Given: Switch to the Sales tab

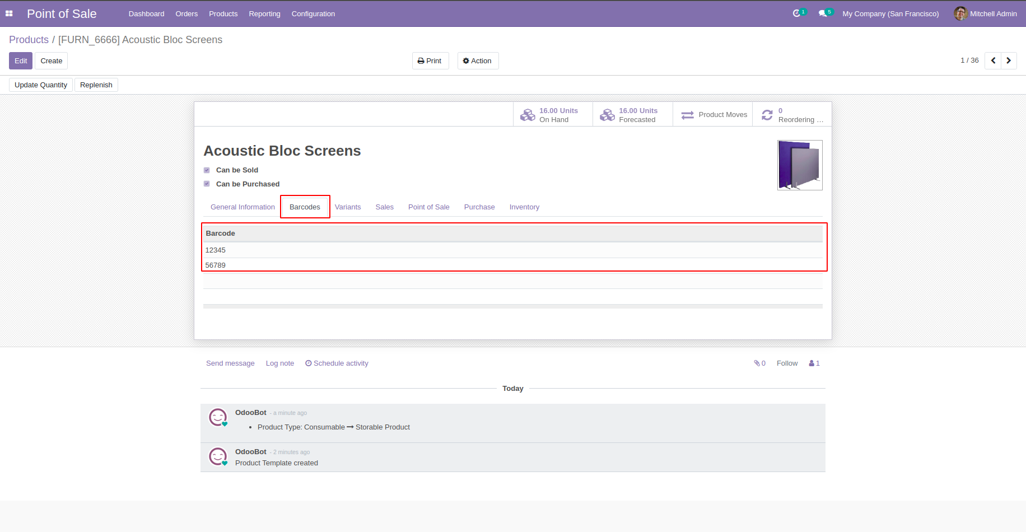Looking at the screenshot, I should click(384, 207).
